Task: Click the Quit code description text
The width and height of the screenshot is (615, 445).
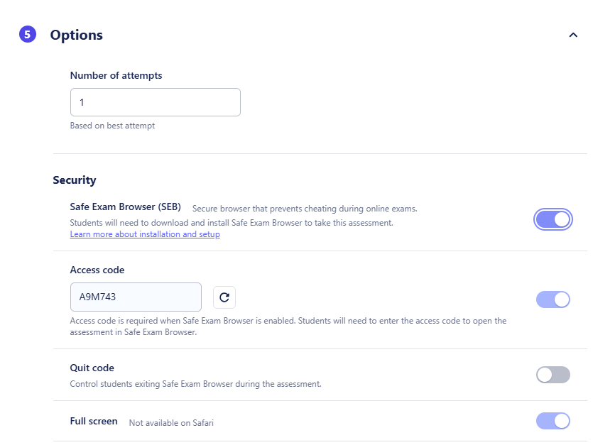Action: pos(195,384)
